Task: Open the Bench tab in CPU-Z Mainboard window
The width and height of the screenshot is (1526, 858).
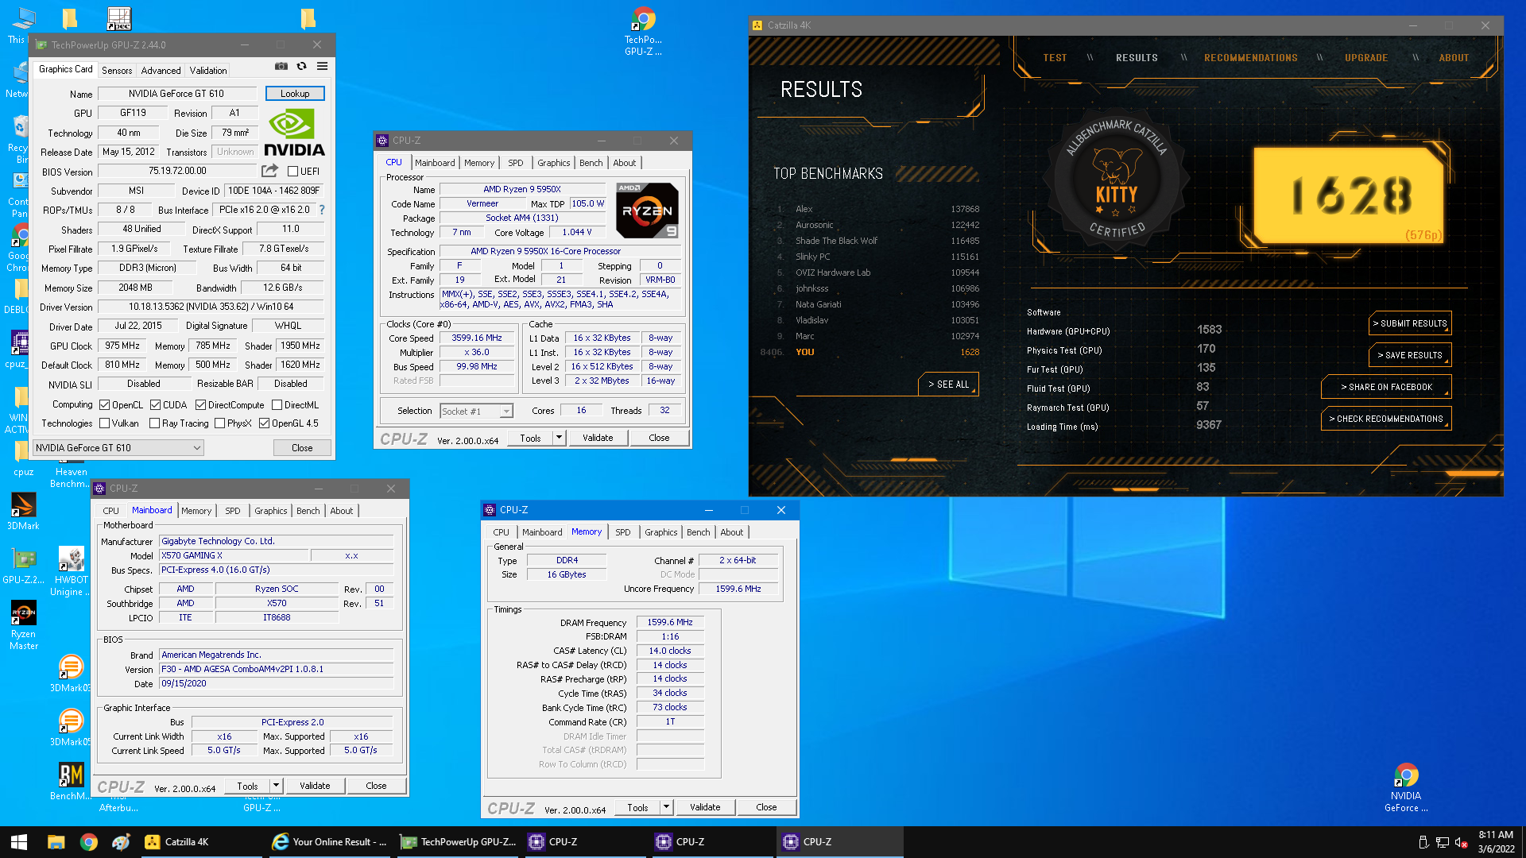Action: click(x=308, y=511)
